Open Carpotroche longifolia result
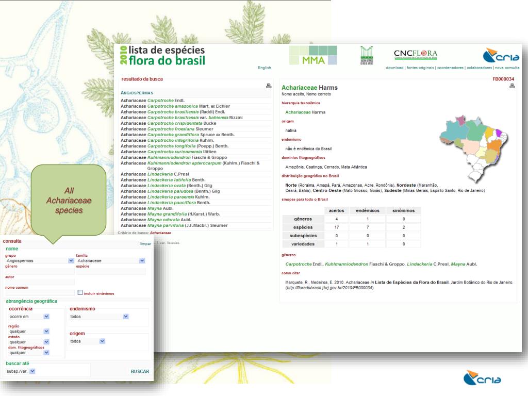The image size is (528, 396). point(171,146)
